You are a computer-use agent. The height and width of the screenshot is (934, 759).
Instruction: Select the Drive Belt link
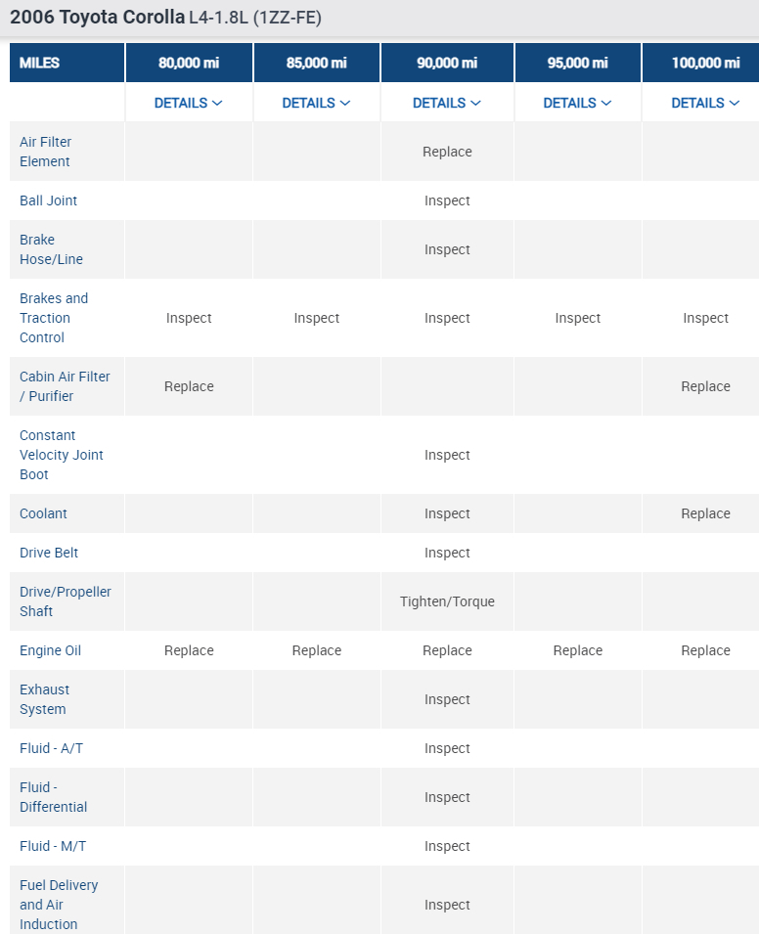(51, 553)
